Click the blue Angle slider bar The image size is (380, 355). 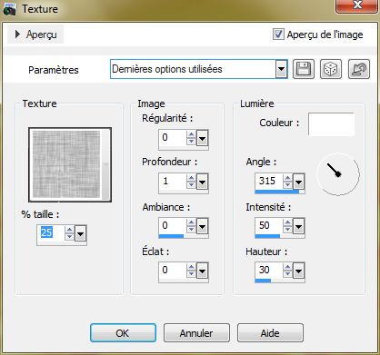277,192
